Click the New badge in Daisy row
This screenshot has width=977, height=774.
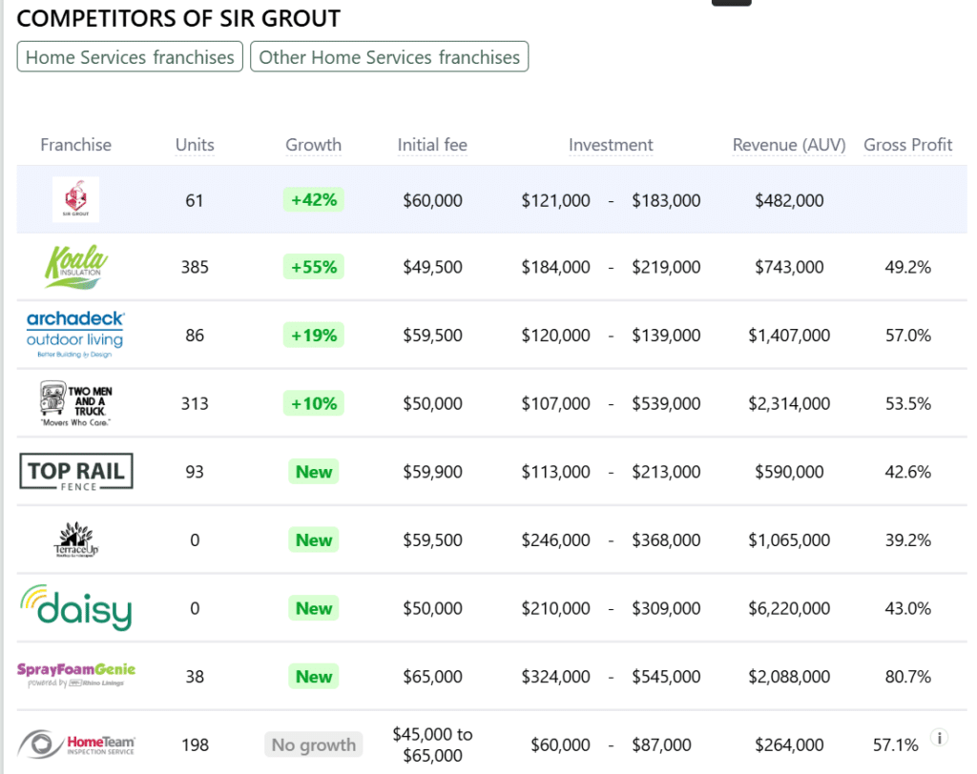pyautogui.click(x=313, y=608)
